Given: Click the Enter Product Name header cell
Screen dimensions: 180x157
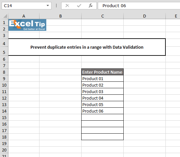Looking at the screenshot, I should click(x=103, y=72).
